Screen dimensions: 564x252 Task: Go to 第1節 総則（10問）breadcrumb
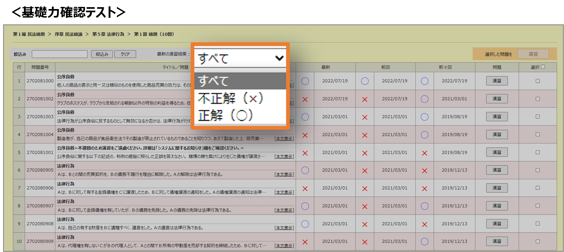tap(154, 34)
